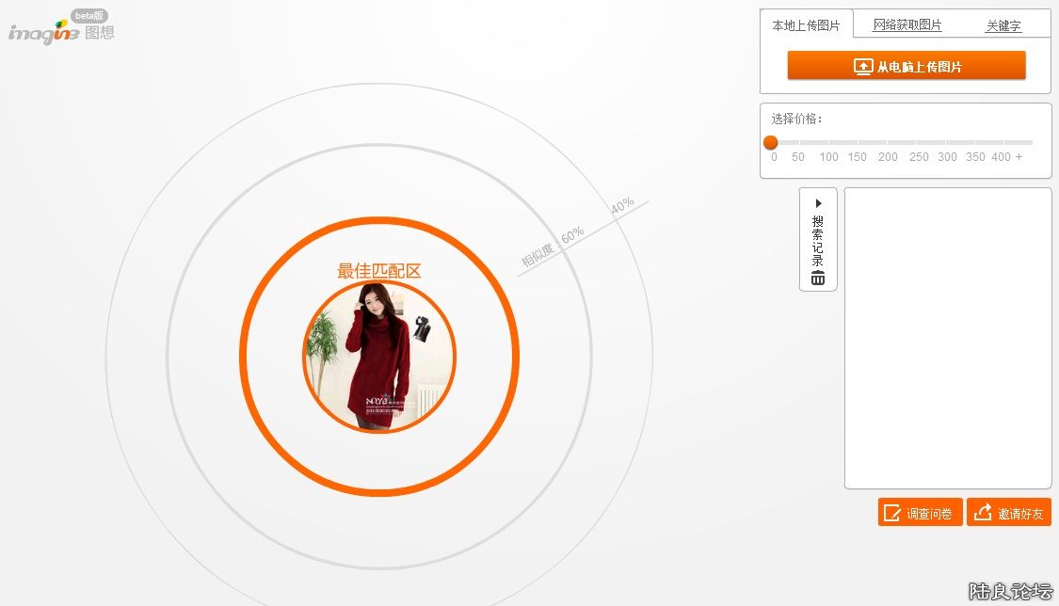
Task: Click the Imagine 图想 logo
Action: click(60, 30)
